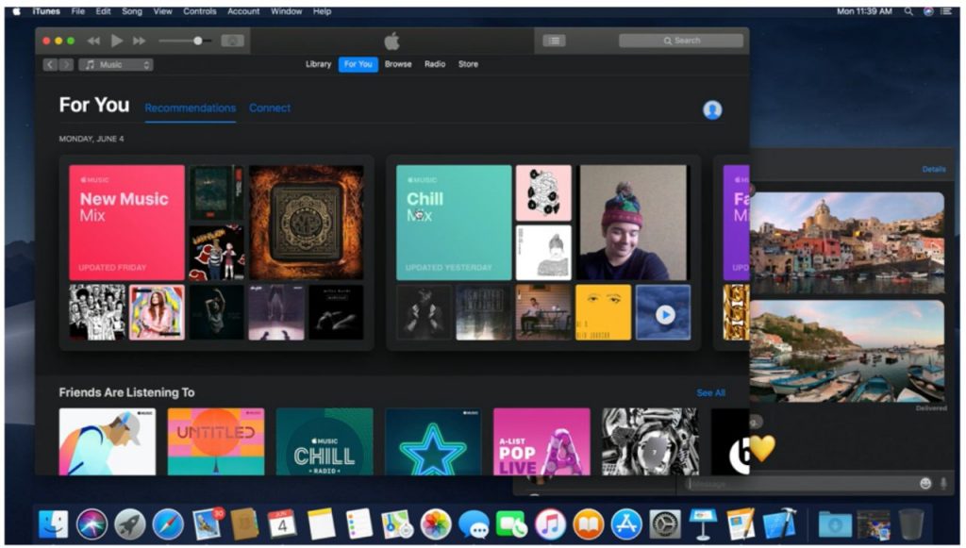Open the Music media type dropdown
This screenshot has height=548, width=966.
(115, 65)
